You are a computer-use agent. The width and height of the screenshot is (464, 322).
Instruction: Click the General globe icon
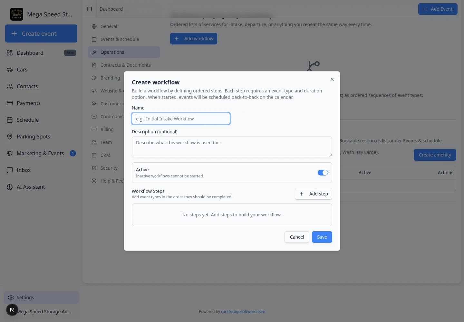[x=94, y=26]
